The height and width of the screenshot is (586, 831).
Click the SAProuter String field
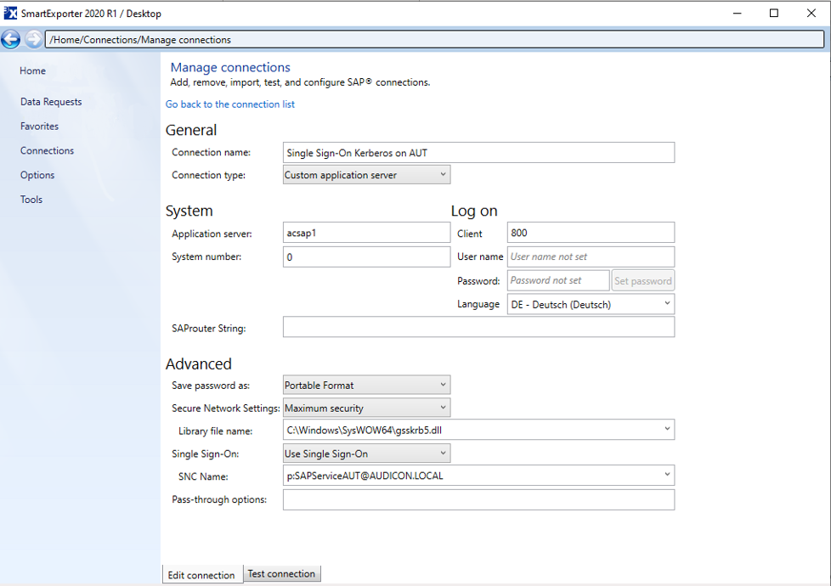(x=478, y=327)
